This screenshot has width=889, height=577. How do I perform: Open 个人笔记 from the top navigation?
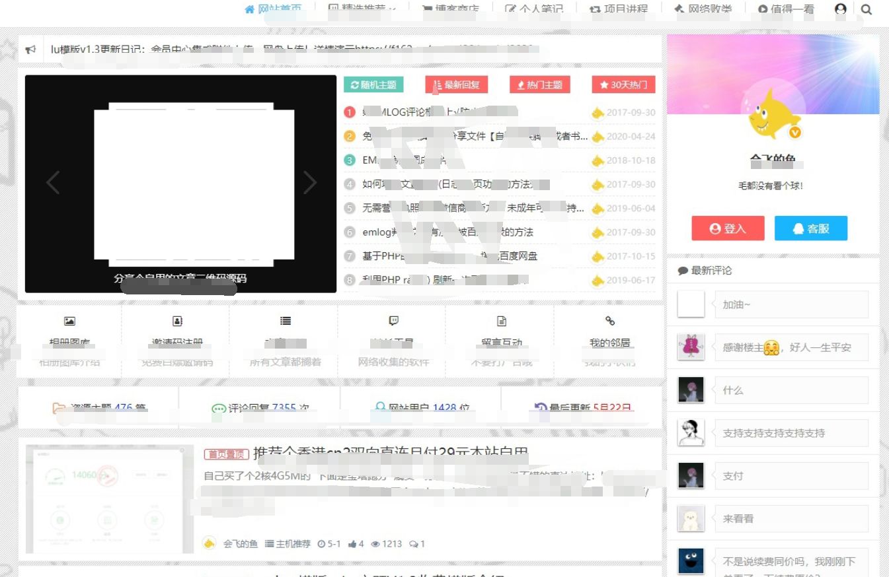click(534, 9)
